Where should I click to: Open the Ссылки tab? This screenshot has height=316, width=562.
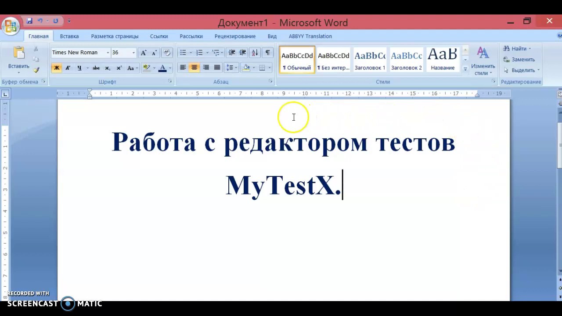[159, 36]
